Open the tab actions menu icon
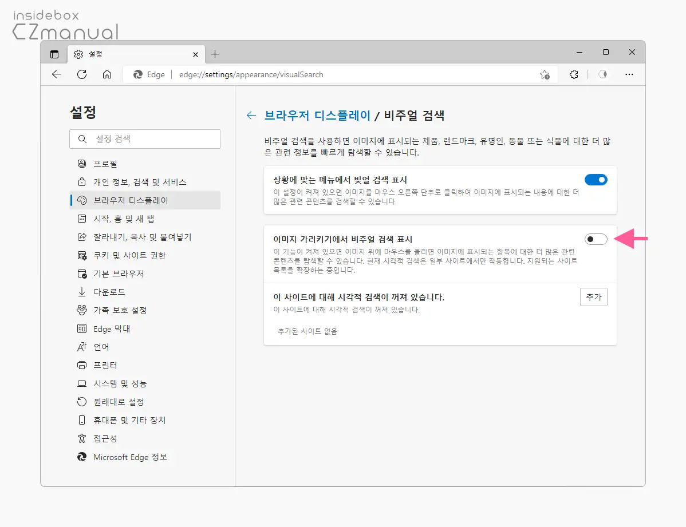Image resolution: width=686 pixels, height=527 pixels. [54, 54]
